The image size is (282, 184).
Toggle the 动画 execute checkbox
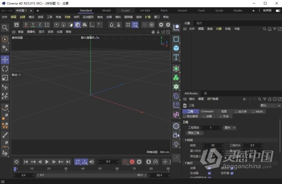pyautogui.click(x=209, y=168)
